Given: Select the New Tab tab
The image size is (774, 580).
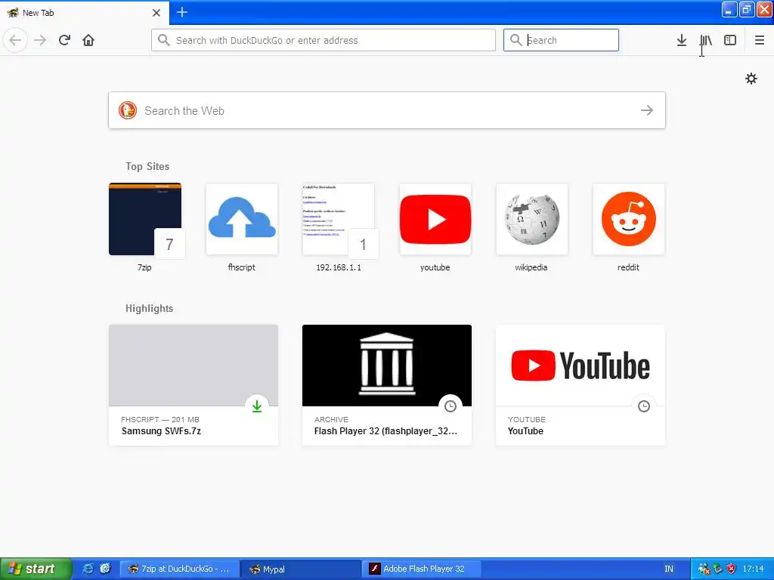Looking at the screenshot, I should coord(84,13).
